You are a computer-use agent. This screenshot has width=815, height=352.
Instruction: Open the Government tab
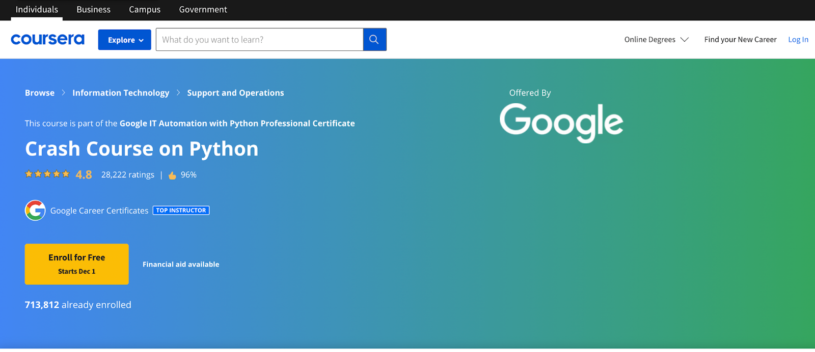(203, 10)
